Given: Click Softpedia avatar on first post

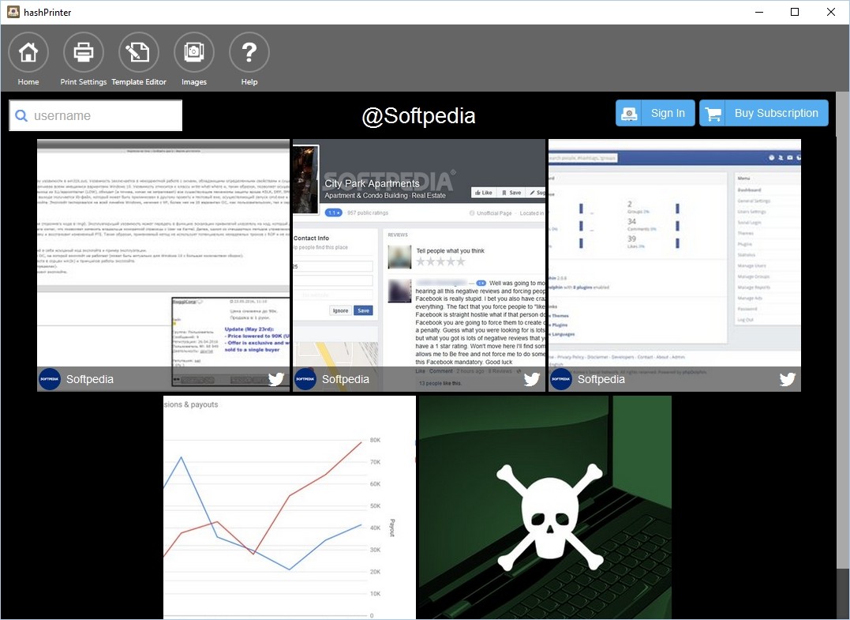Looking at the screenshot, I should (50, 379).
